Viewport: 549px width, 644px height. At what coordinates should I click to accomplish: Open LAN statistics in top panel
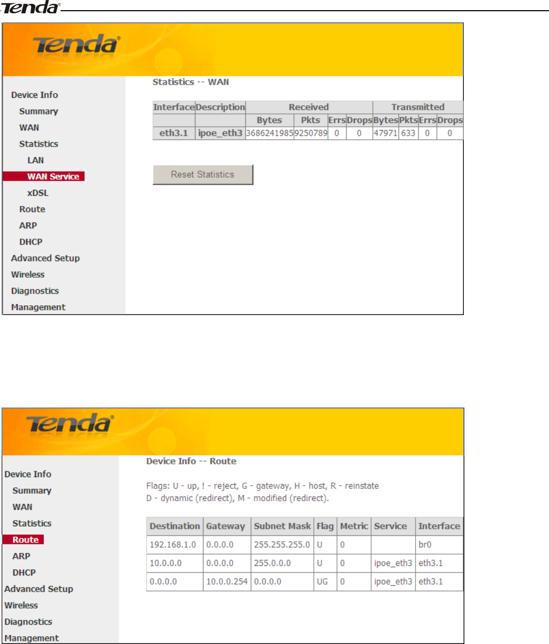pyautogui.click(x=35, y=160)
